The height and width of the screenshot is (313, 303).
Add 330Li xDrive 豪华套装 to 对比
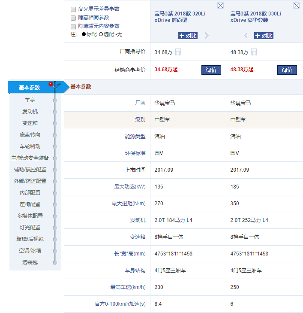264,36
